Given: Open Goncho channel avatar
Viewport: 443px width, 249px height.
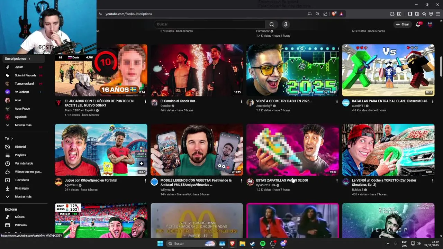Looking at the screenshot, I should pyautogui.click(x=154, y=103).
